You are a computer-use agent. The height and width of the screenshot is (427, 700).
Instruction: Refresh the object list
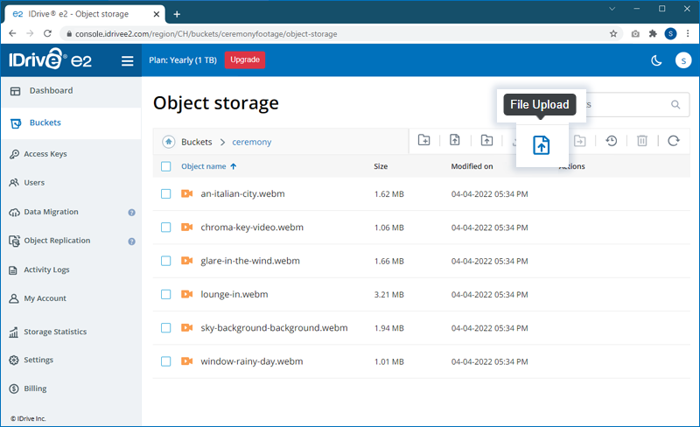click(x=673, y=141)
